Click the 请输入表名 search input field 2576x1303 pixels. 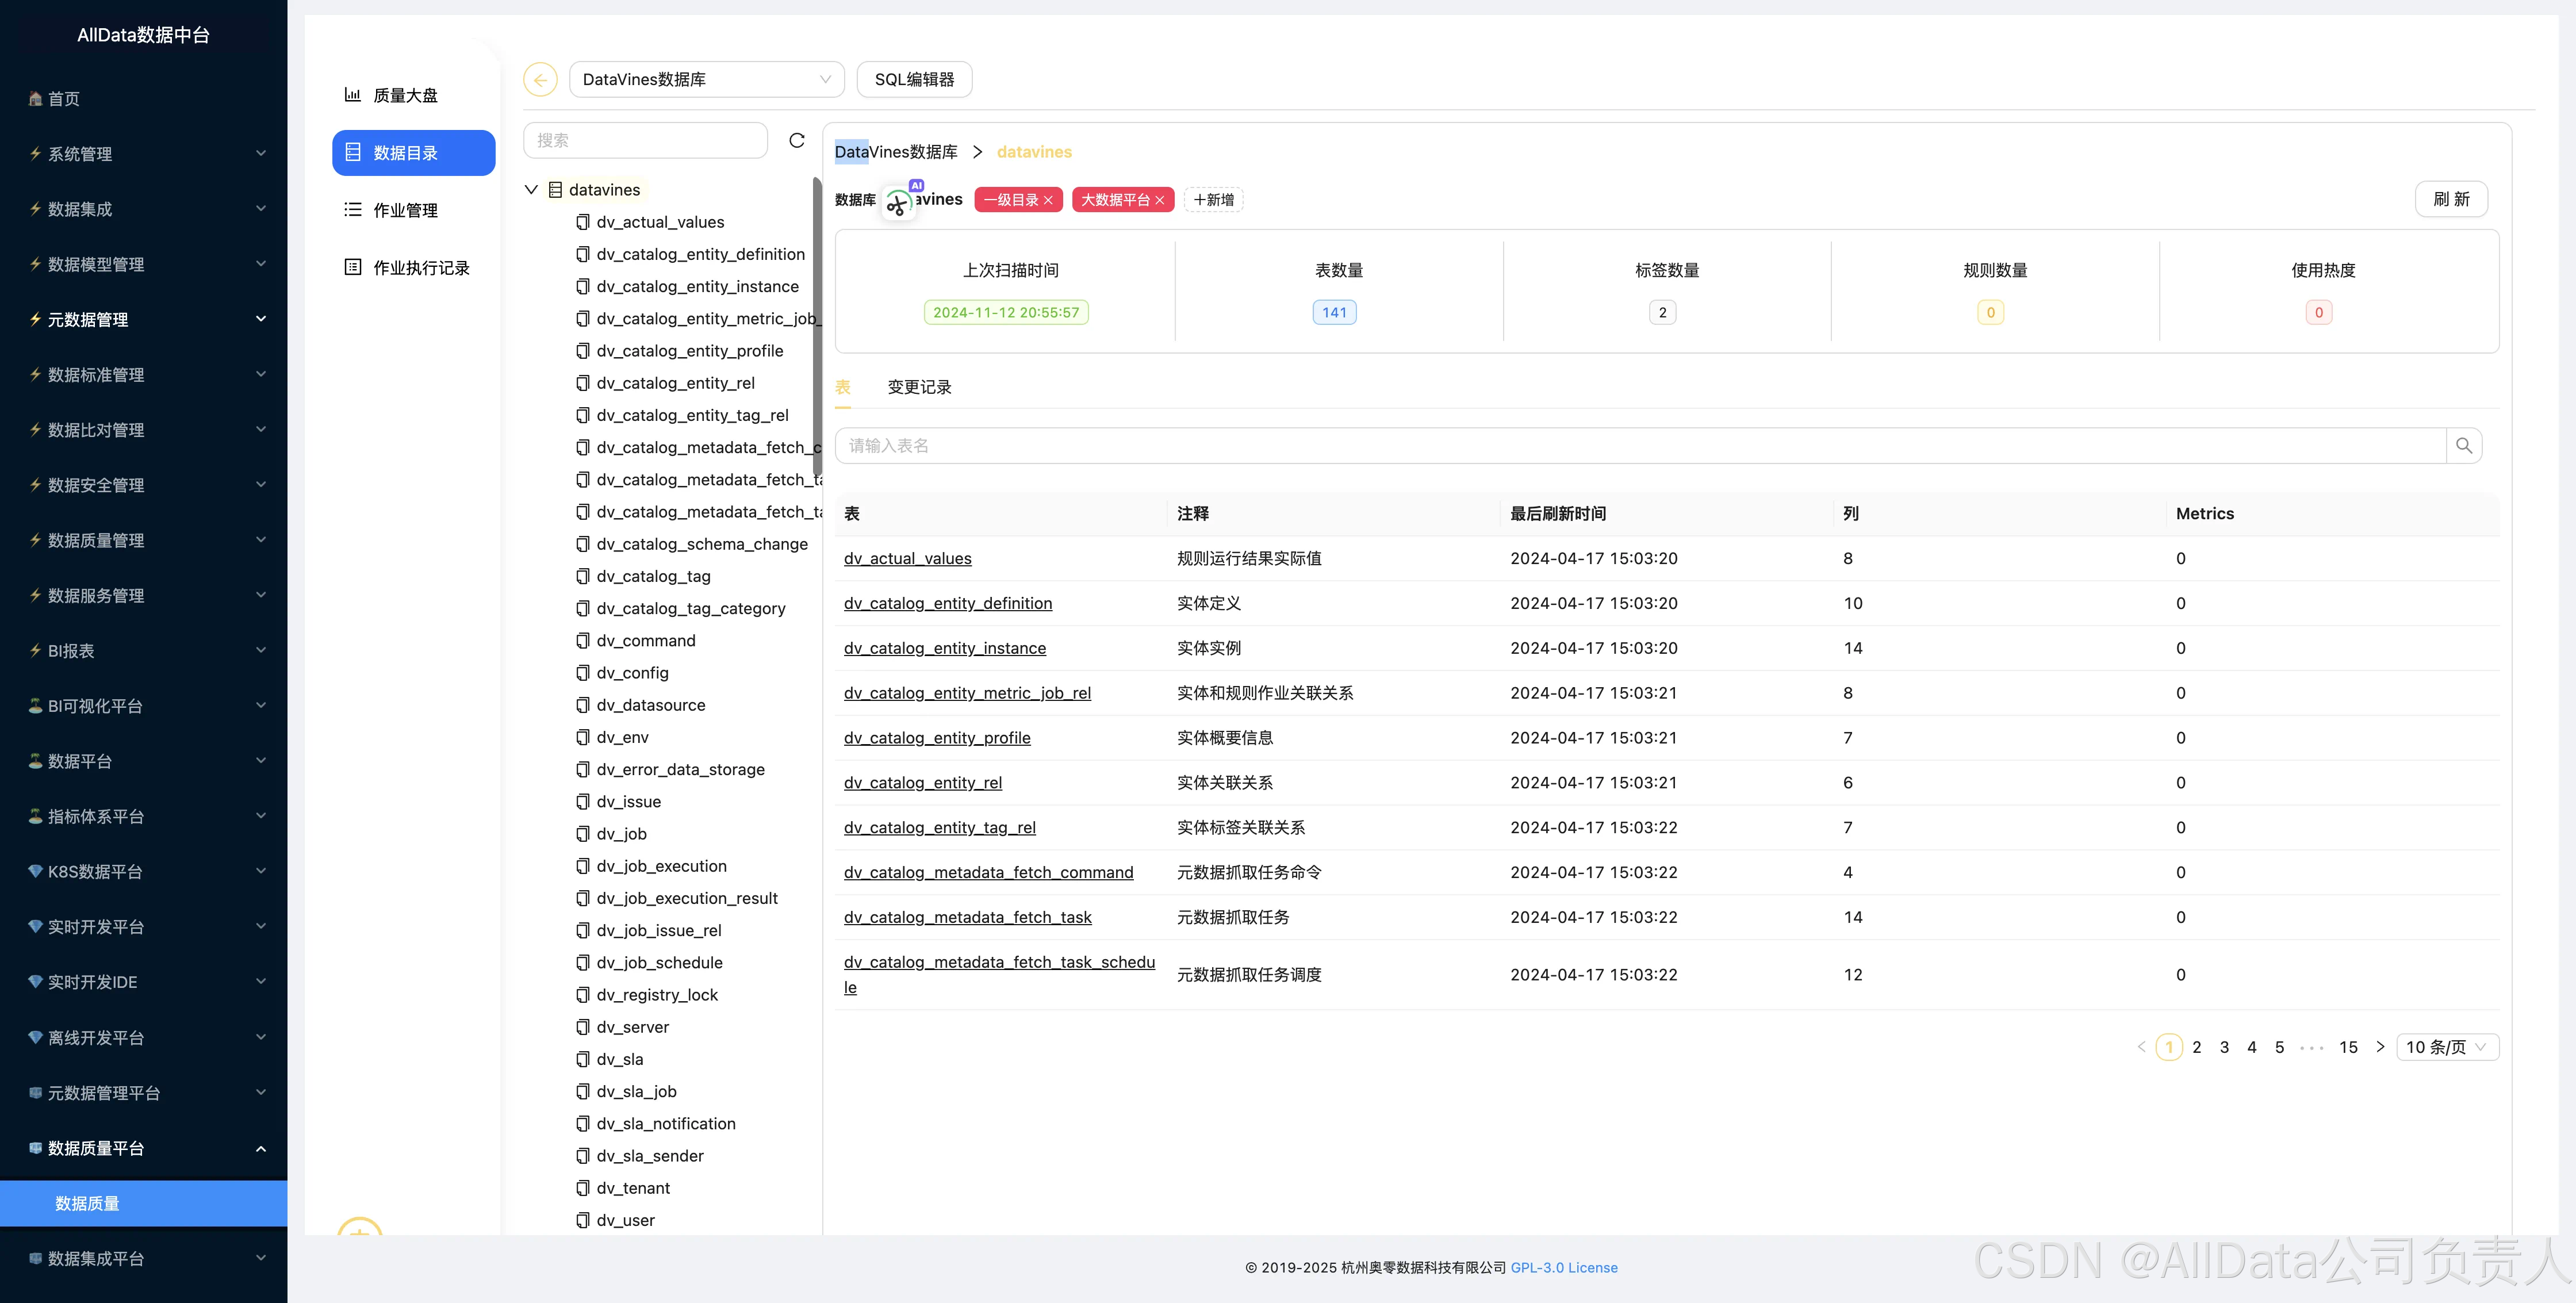point(1640,446)
